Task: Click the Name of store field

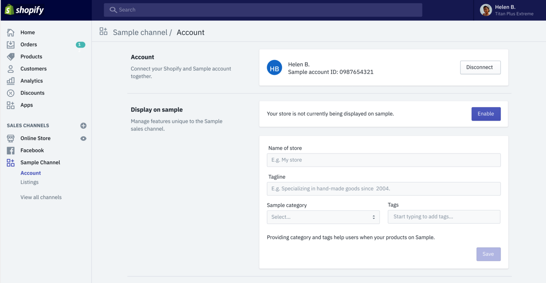Action: (383, 160)
